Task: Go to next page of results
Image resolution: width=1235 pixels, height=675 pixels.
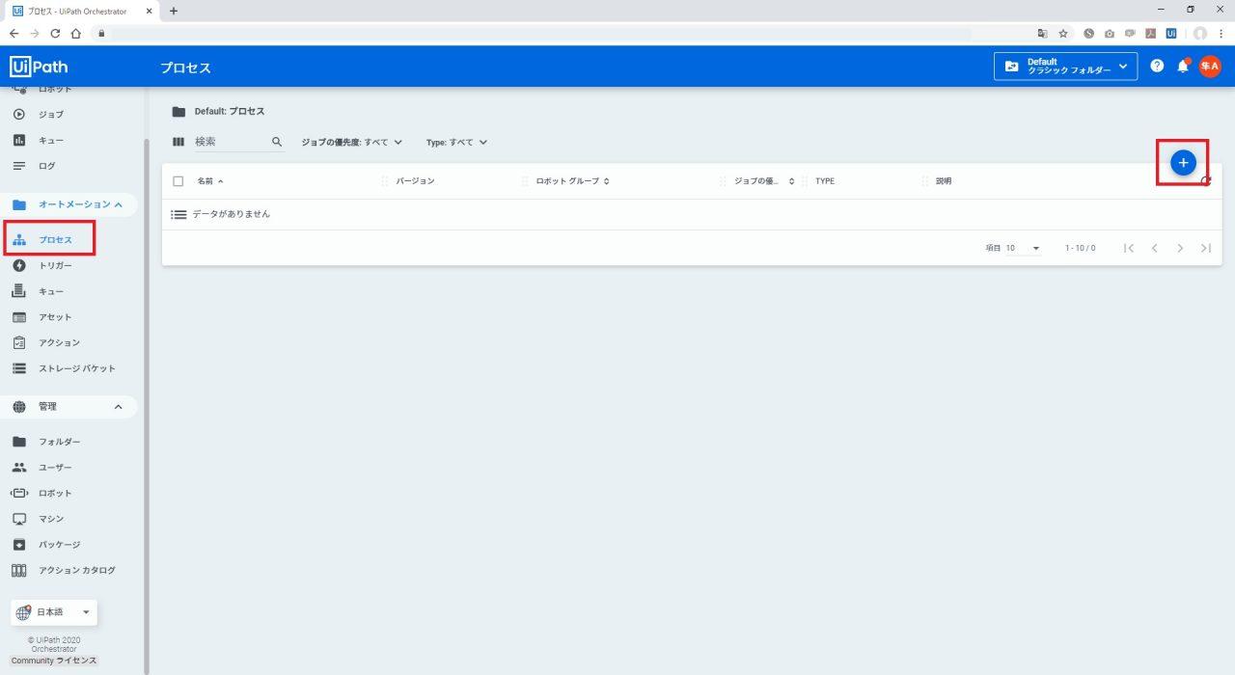Action: [x=1180, y=248]
